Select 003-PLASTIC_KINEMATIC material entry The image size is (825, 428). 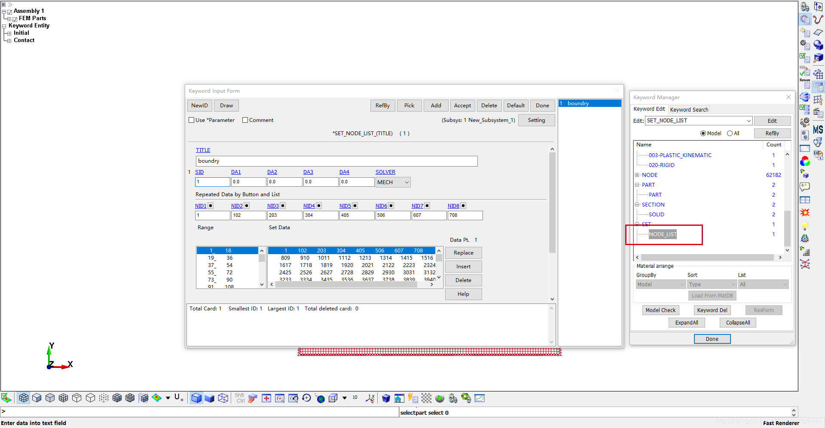point(680,155)
